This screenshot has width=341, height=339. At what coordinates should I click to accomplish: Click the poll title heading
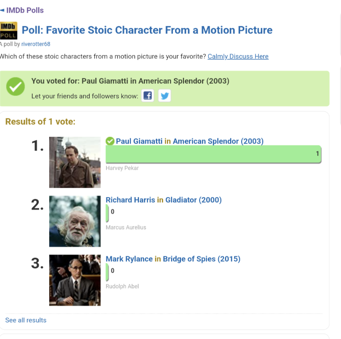click(147, 30)
